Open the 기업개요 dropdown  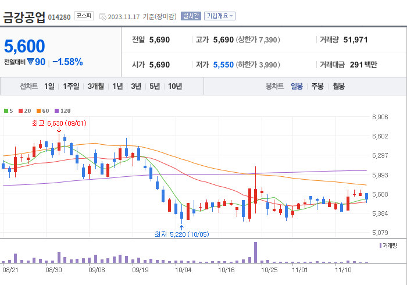220,16
